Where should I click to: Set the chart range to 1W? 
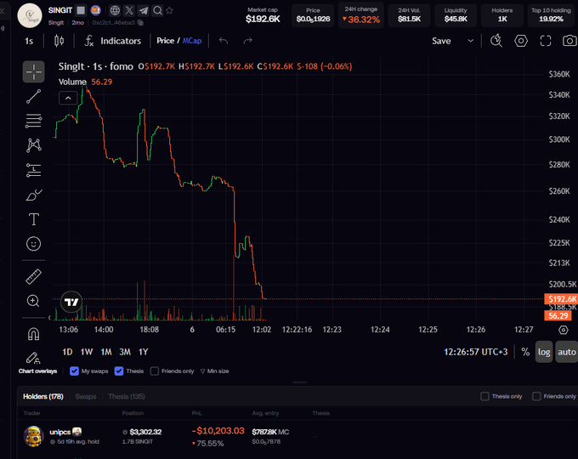point(87,352)
